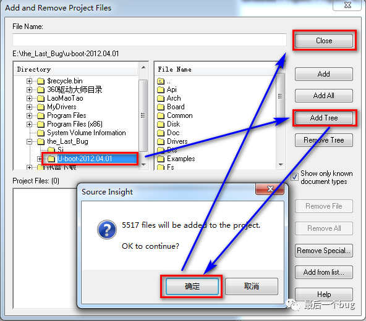Cancel with the 取消 button
366x321 pixels.
coord(252,286)
